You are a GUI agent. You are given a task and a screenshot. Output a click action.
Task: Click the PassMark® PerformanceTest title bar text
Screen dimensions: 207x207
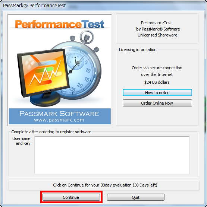(34, 6)
